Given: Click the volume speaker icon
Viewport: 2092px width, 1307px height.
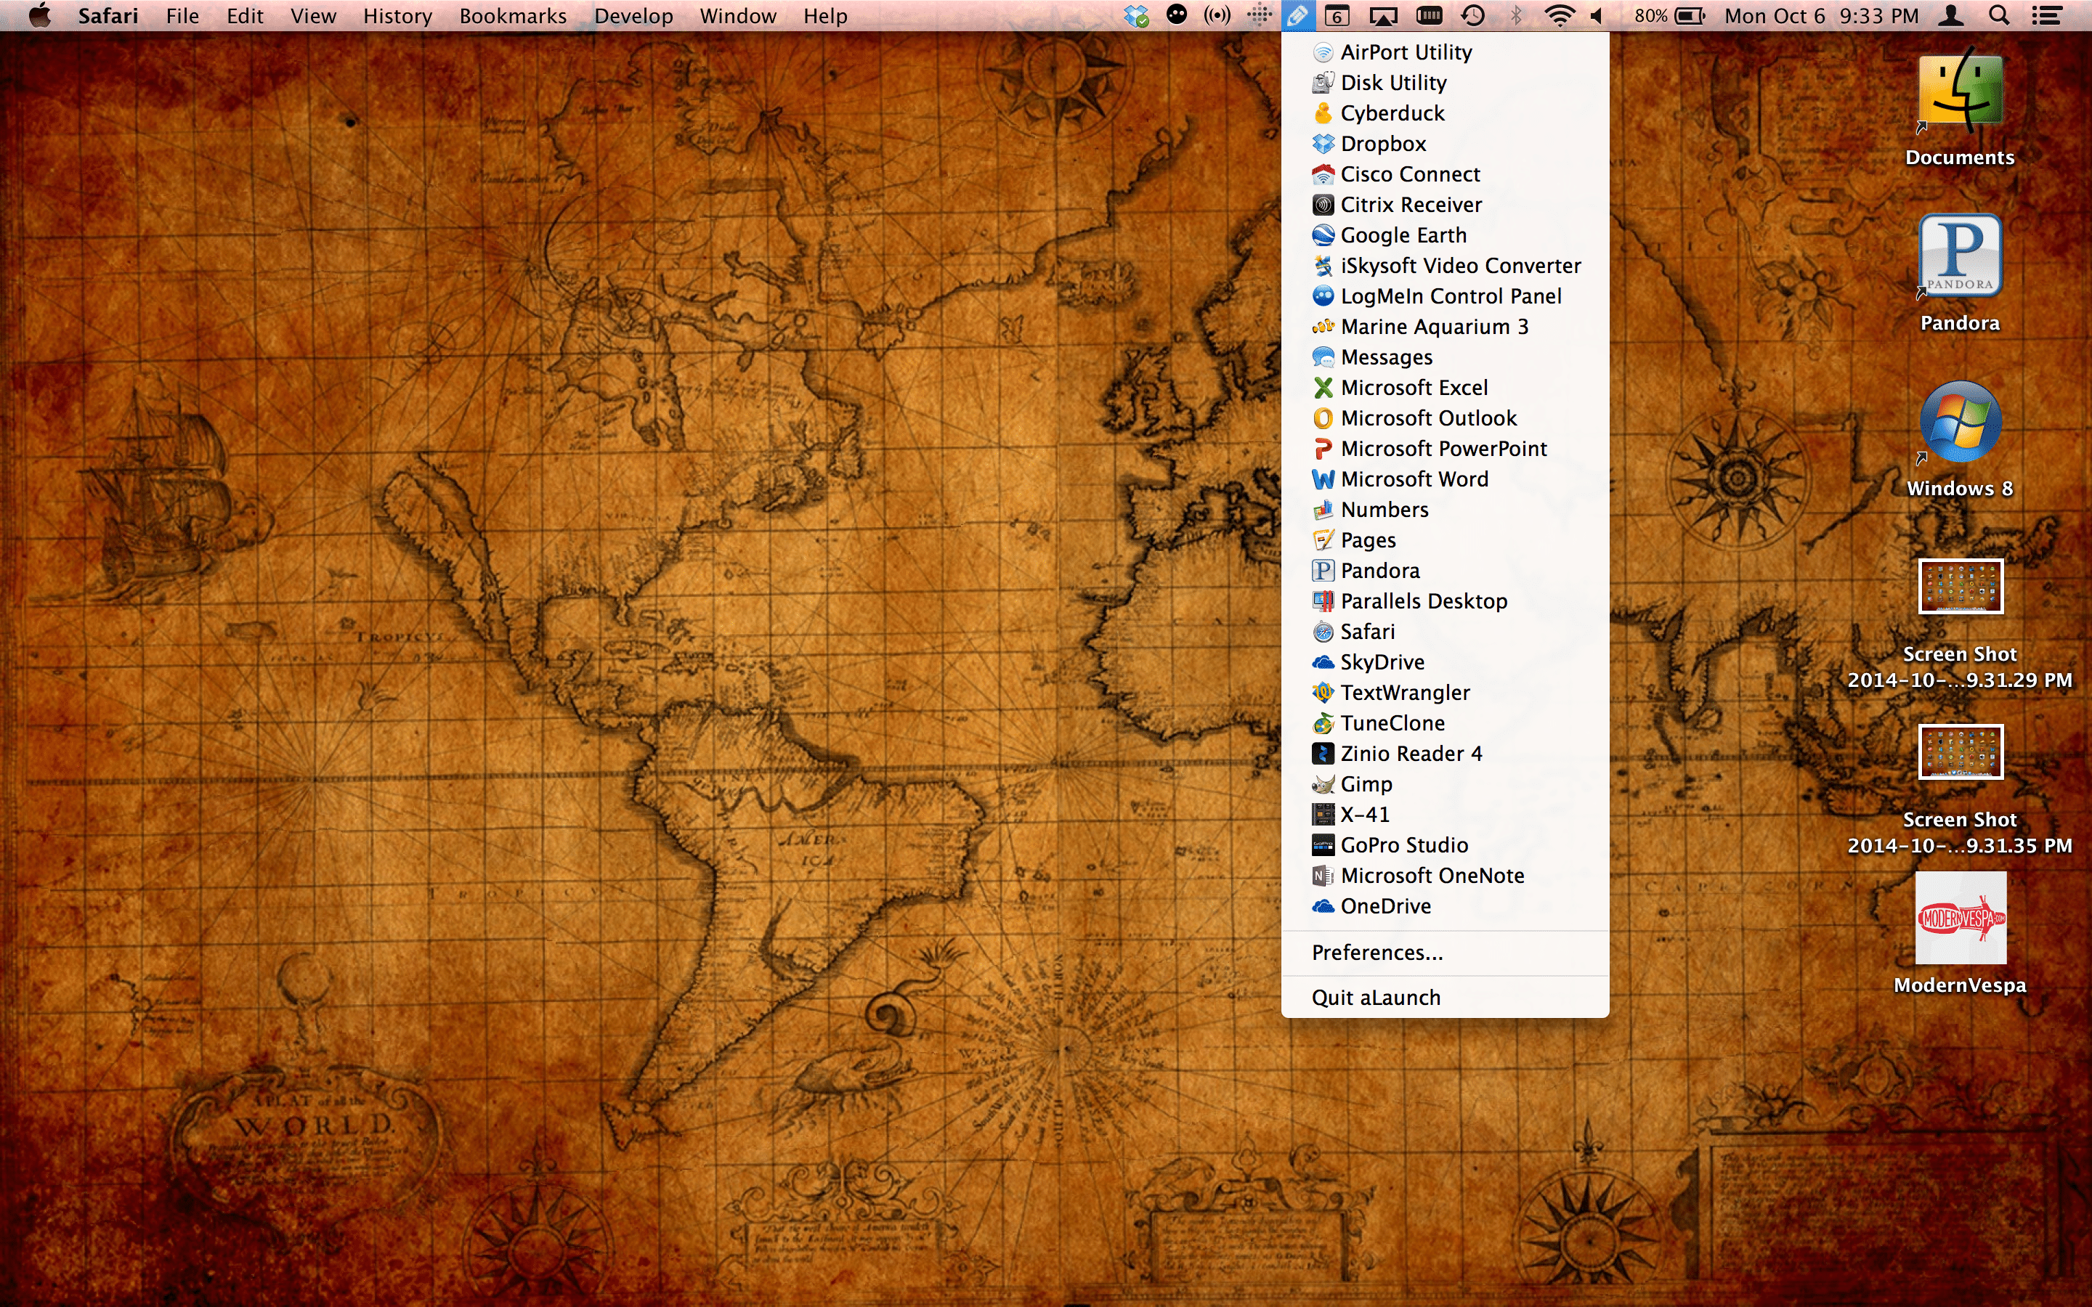Looking at the screenshot, I should click(x=1597, y=15).
